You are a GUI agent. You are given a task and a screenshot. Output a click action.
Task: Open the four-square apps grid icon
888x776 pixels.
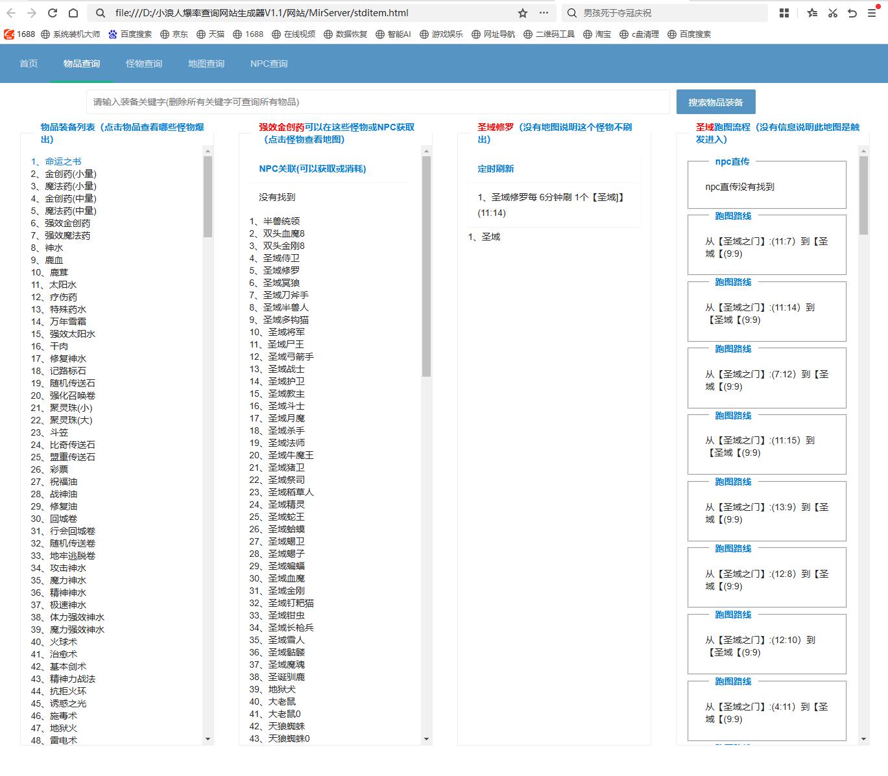[784, 13]
